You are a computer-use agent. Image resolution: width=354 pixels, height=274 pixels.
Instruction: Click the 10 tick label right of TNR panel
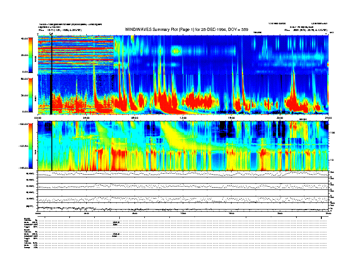click(332, 160)
